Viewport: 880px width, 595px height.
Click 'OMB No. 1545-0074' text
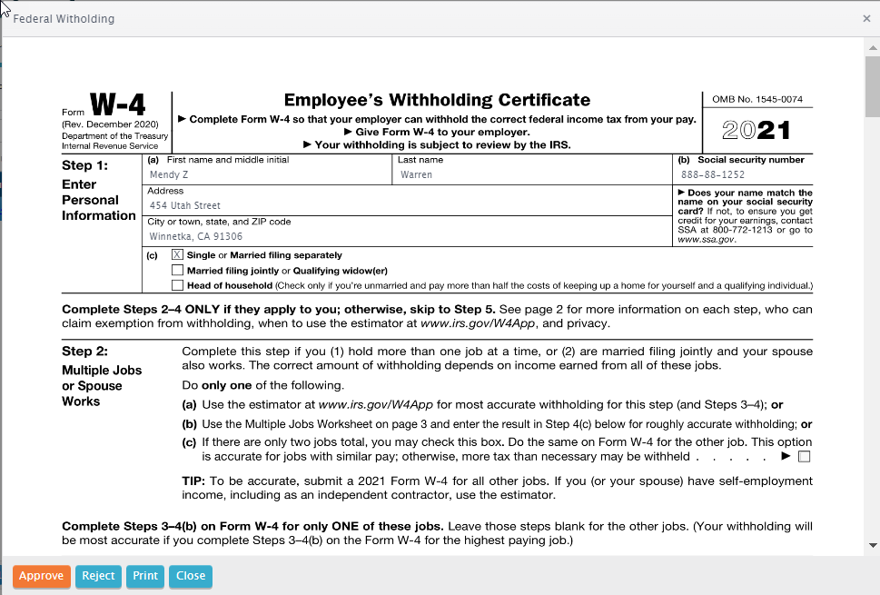tap(757, 99)
